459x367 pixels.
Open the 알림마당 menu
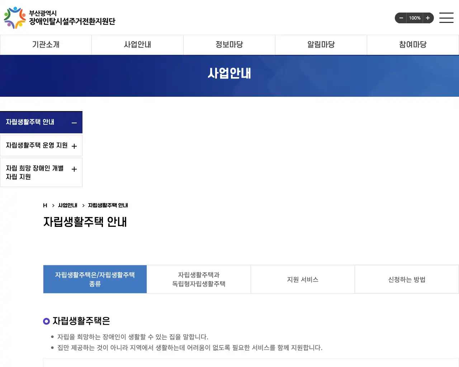pos(321,45)
